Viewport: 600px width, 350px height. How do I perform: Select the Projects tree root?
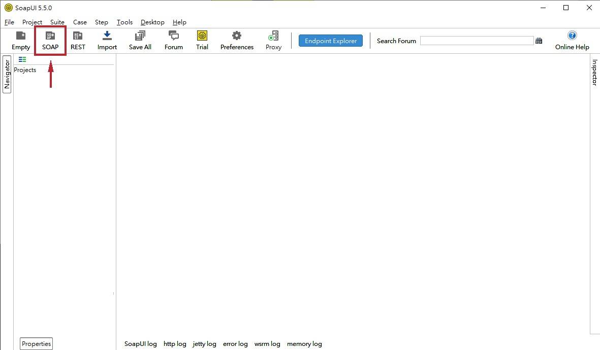(x=25, y=70)
